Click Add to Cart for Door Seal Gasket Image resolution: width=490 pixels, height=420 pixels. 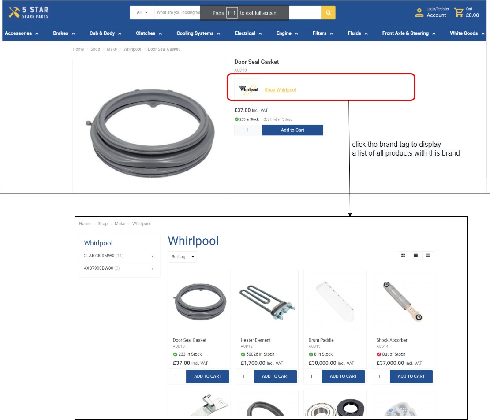coord(292,130)
